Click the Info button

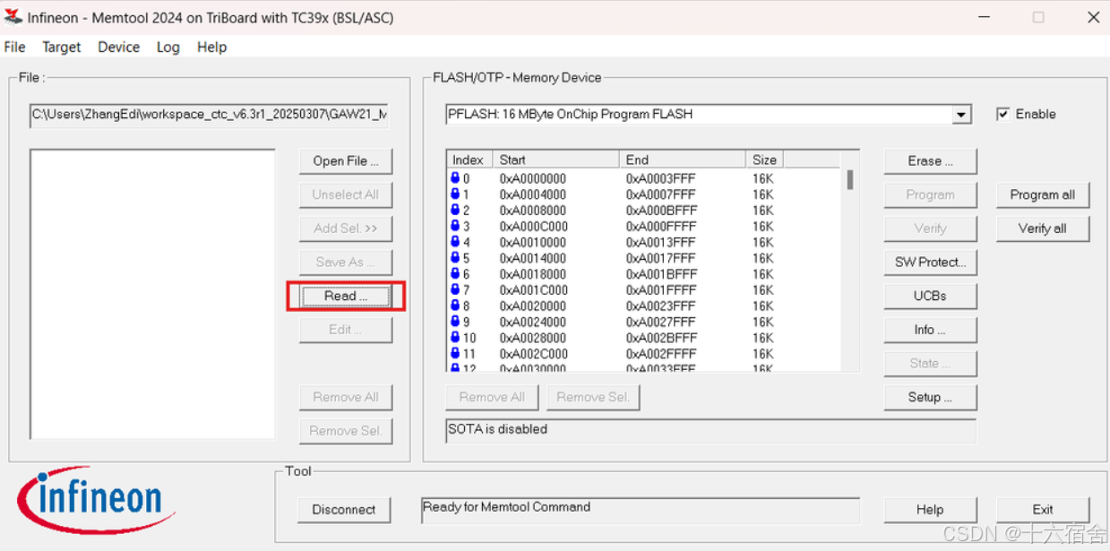(930, 330)
